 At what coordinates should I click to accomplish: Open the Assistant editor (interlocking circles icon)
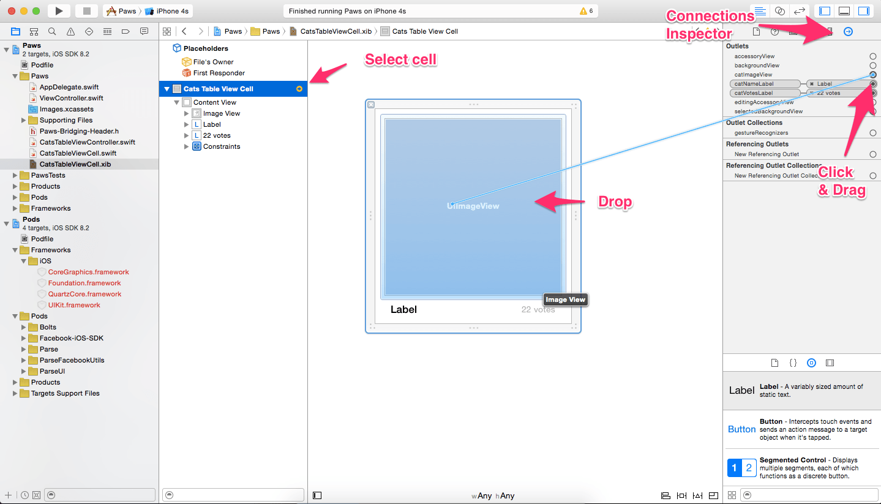pos(780,10)
